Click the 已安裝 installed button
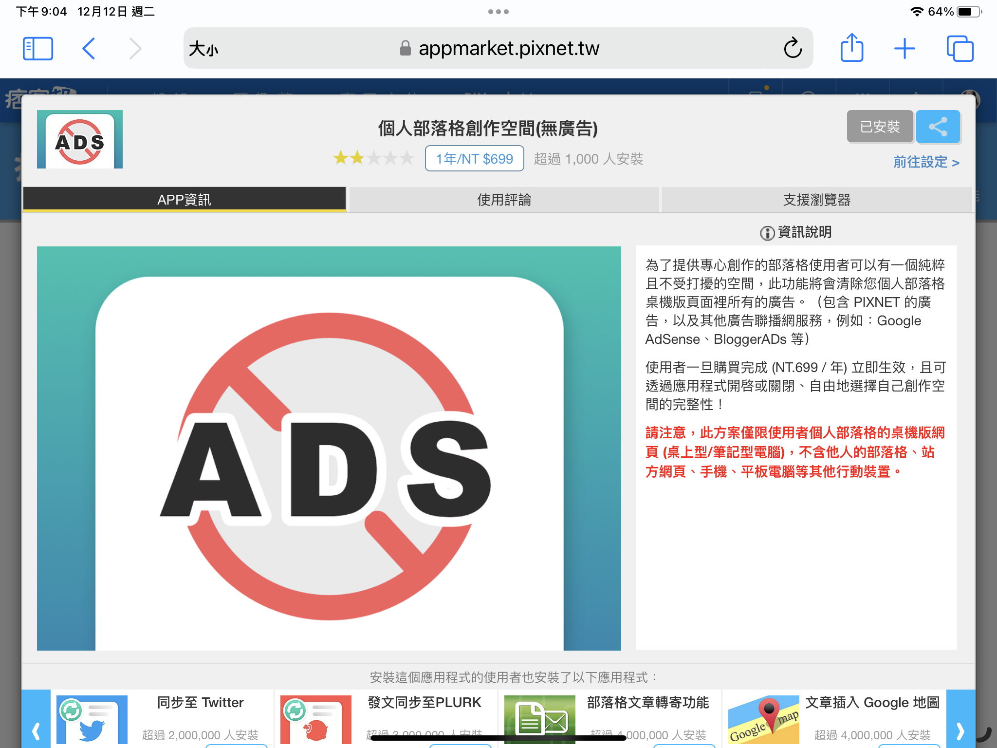 [879, 127]
